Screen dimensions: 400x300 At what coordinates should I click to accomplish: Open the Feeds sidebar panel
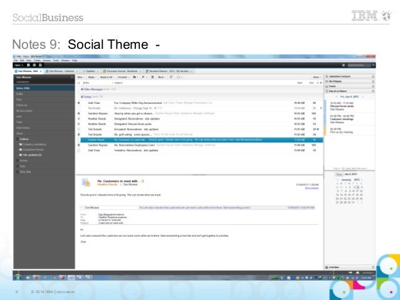point(349,86)
